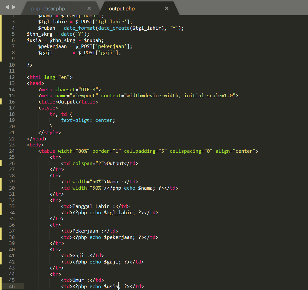This screenshot has height=290, width=308.
Task: Click line number 24 beside the table tag
Action: click(12, 151)
